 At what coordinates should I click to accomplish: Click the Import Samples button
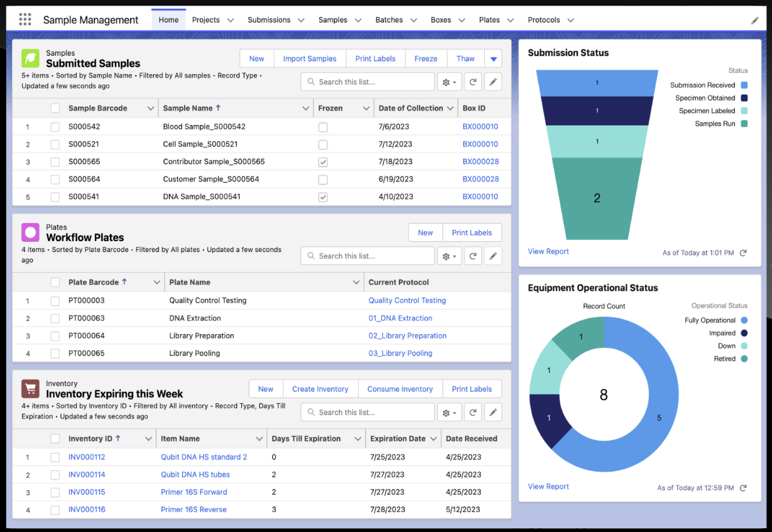pyautogui.click(x=309, y=59)
